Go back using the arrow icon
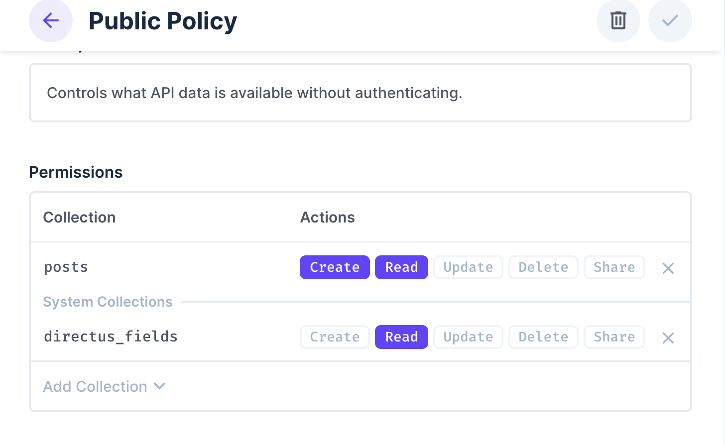The width and height of the screenshot is (725, 445). (51, 21)
